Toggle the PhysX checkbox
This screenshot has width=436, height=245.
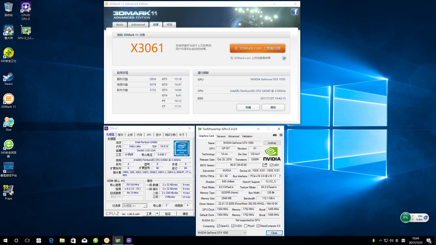tap(246, 226)
